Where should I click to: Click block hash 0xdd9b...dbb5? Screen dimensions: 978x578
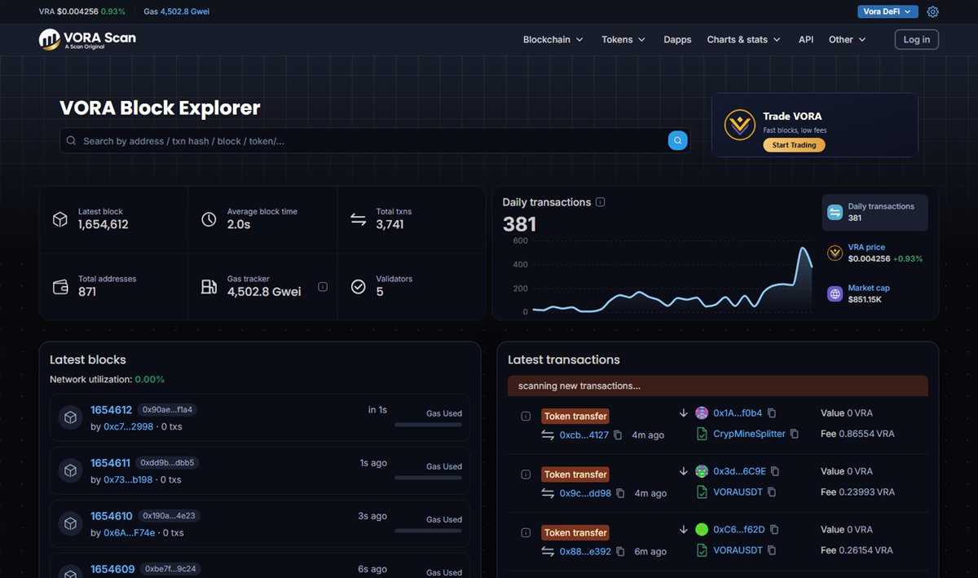pos(167,463)
